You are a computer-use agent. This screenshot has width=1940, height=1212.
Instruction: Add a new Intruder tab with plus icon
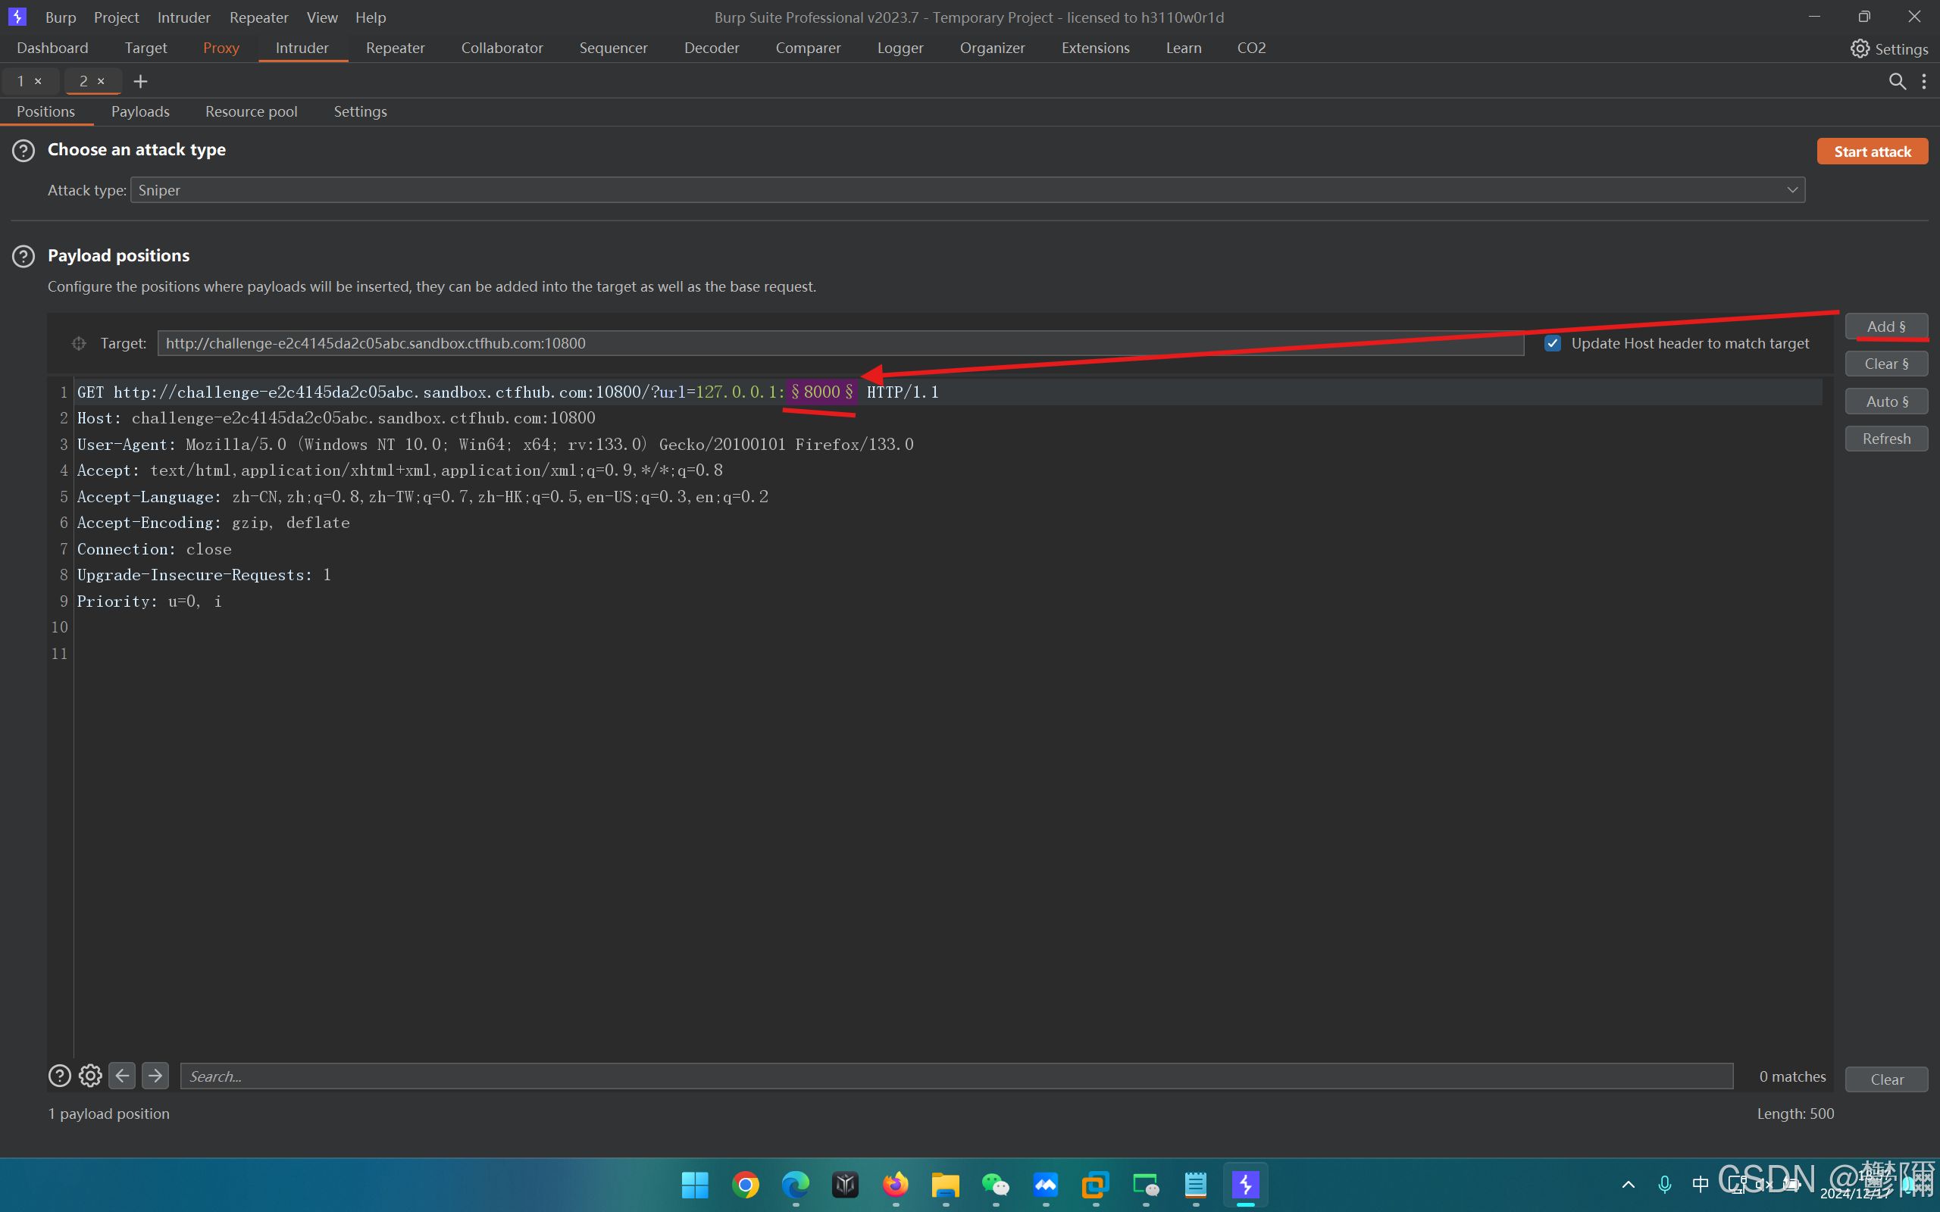tap(140, 81)
